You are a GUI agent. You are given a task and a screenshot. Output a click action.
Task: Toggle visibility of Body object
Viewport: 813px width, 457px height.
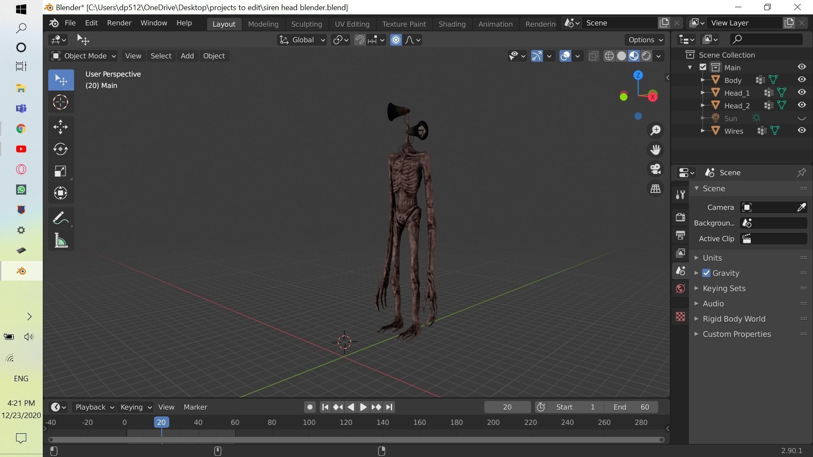802,80
